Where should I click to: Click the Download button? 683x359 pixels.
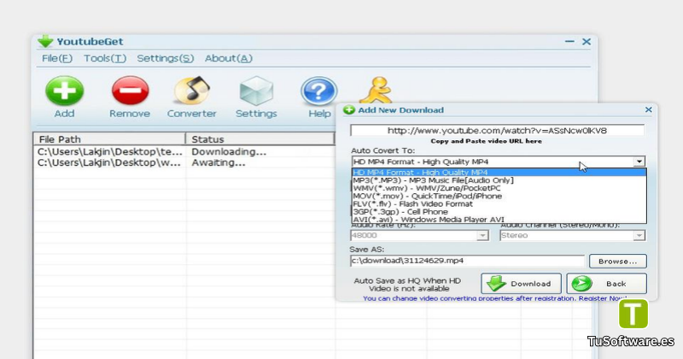521,284
